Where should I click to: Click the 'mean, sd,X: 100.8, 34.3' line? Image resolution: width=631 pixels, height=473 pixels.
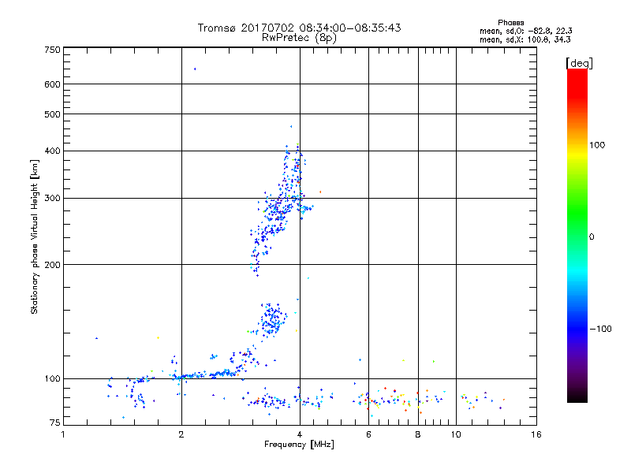(x=525, y=39)
